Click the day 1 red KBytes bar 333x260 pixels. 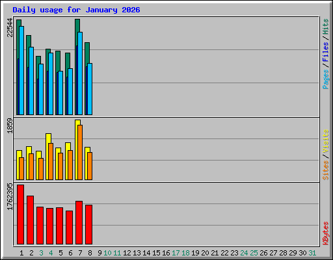click(x=20, y=214)
